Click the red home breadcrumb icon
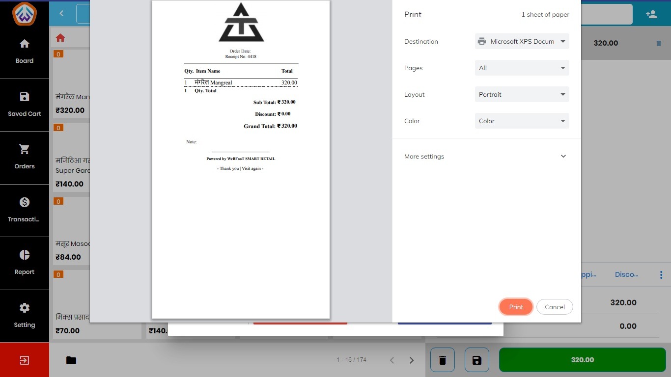The height and width of the screenshot is (377, 671). coord(60,38)
